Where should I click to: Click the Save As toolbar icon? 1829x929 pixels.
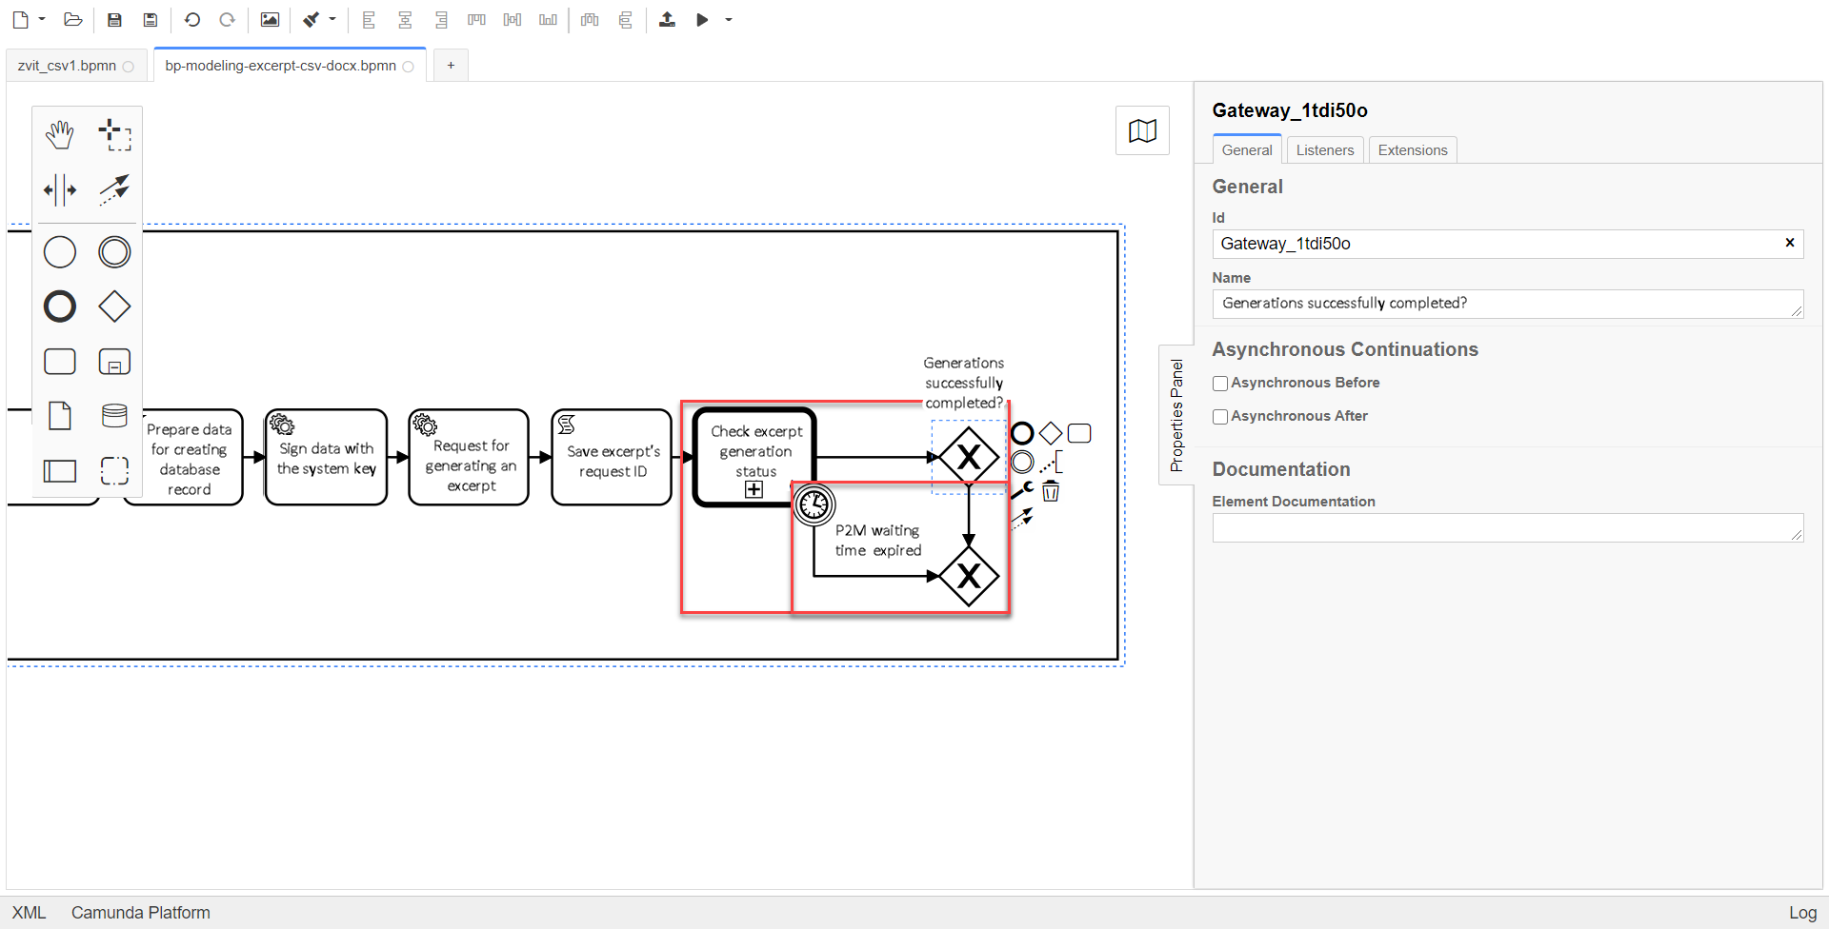150,19
